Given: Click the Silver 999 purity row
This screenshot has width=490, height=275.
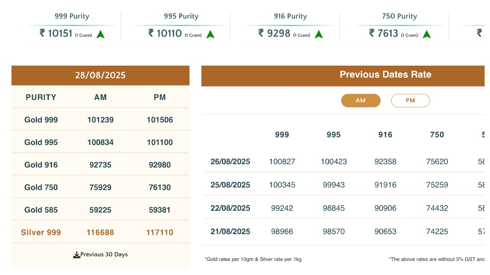Looking at the screenshot, I should click(41, 232).
